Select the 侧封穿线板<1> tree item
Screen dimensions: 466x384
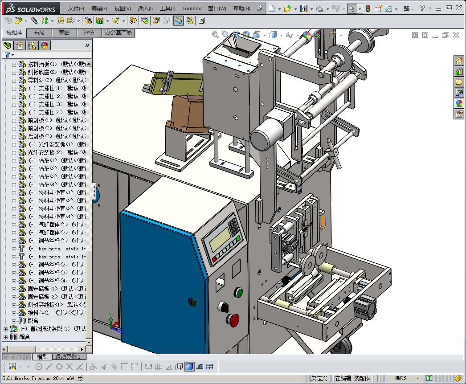click(x=52, y=305)
